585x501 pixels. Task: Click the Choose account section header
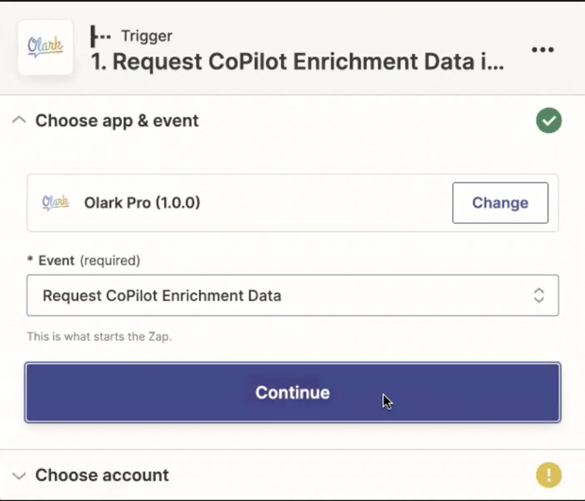tap(102, 475)
